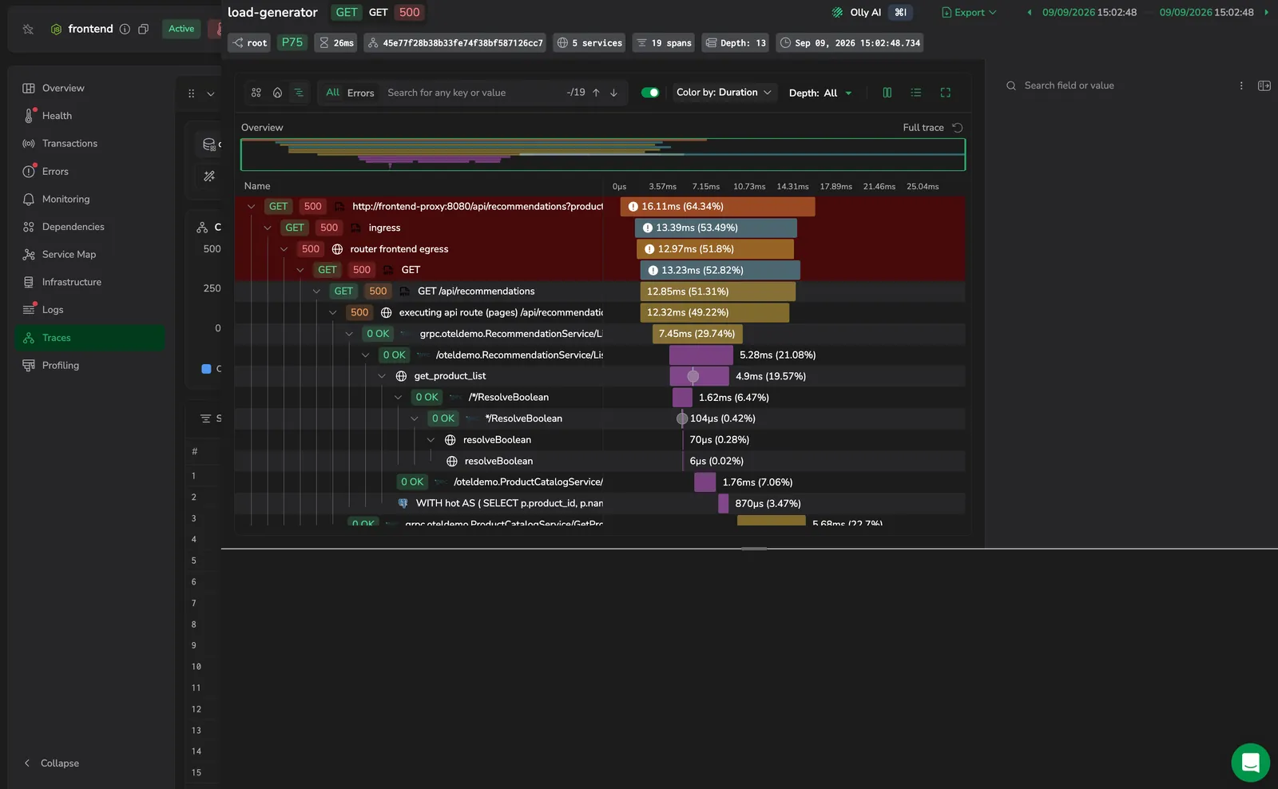Click the Profiling sidebar icon
This screenshot has width=1278, height=789.
(x=29, y=365)
